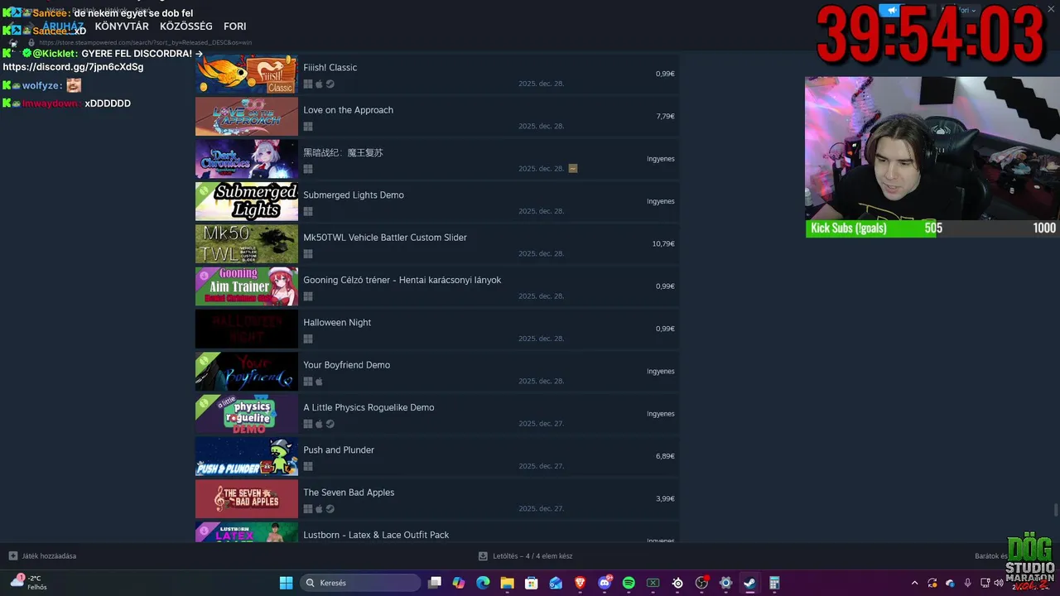Image resolution: width=1060 pixels, height=596 pixels.
Task: Open Submerged Lights Demo title link
Action: pyautogui.click(x=354, y=195)
